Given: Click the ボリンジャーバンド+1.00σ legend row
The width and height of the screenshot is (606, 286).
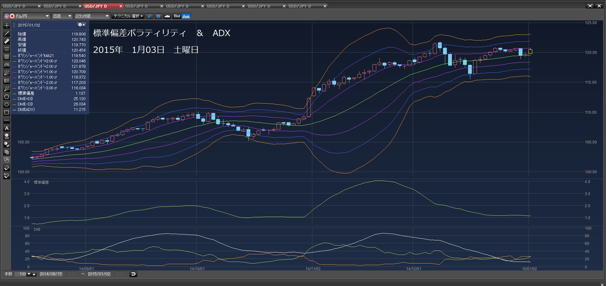Looking at the screenshot, I should coord(49,72).
